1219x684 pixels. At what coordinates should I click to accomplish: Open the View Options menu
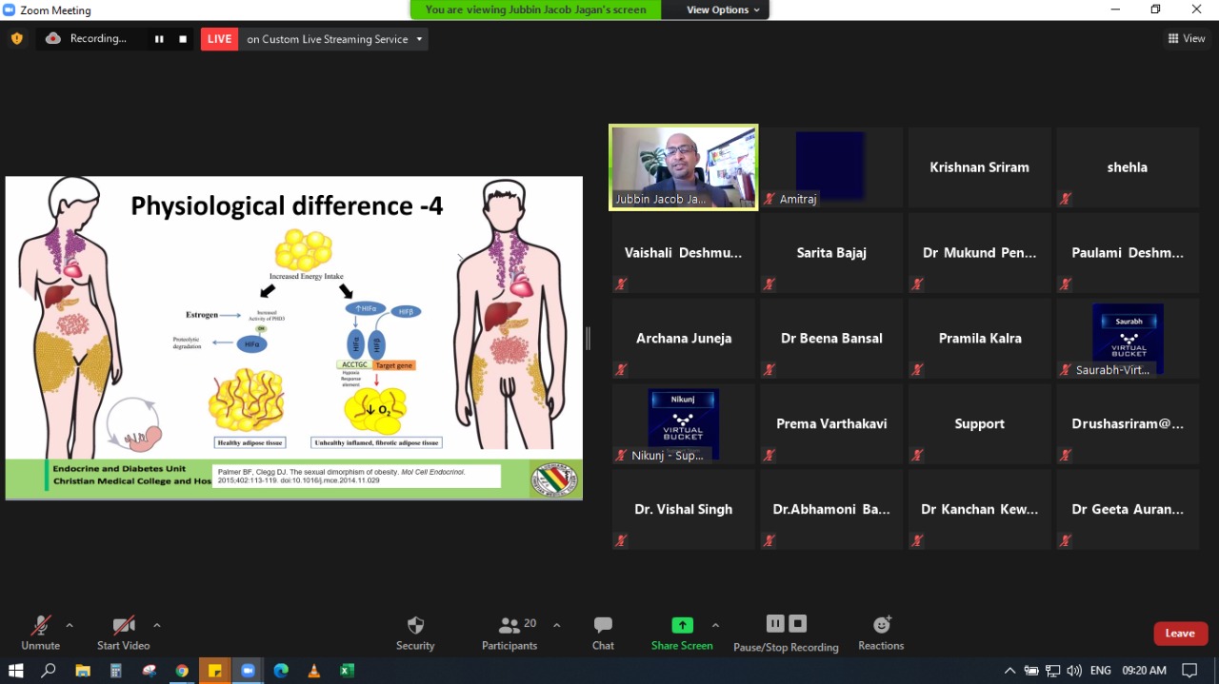click(x=724, y=10)
